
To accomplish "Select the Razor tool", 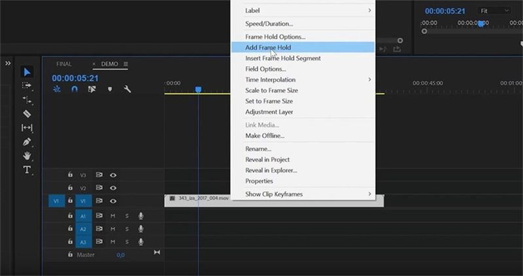I will [x=27, y=113].
